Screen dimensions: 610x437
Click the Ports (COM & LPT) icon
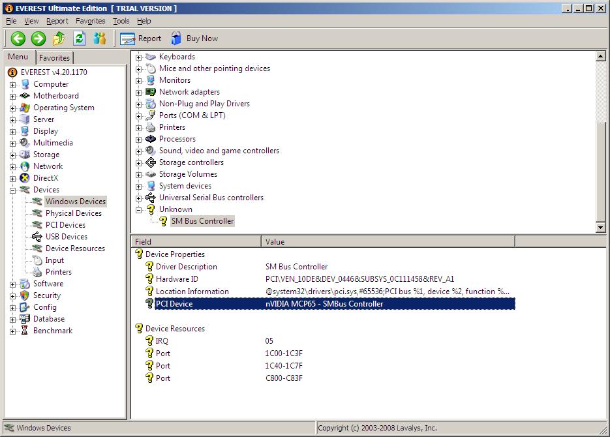pyautogui.click(x=151, y=115)
